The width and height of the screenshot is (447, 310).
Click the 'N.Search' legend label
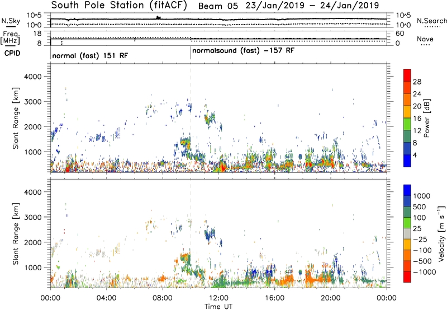click(x=431, y=21)
